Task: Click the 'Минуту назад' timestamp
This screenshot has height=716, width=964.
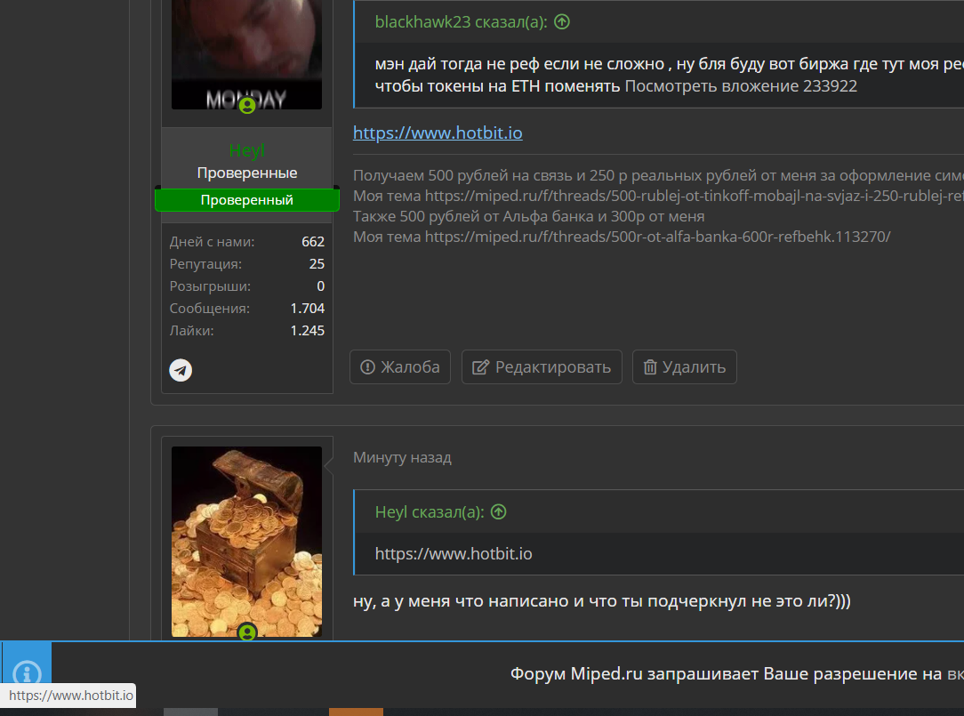Action: pyautogui.click(x=402, y=458)
